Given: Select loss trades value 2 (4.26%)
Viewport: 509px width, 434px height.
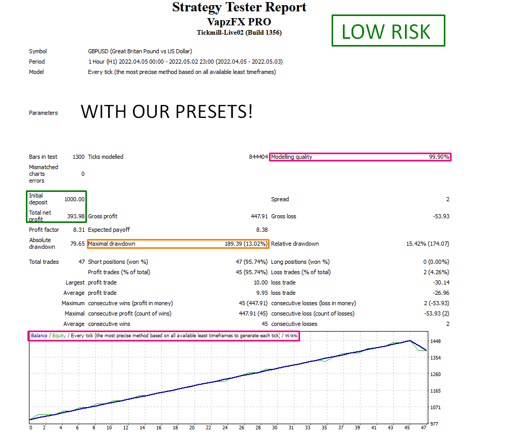Looking at the screenshot, I should (x=436, y=272).
